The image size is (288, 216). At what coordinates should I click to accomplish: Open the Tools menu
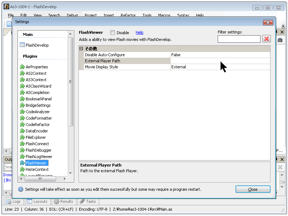coord(147,15)
